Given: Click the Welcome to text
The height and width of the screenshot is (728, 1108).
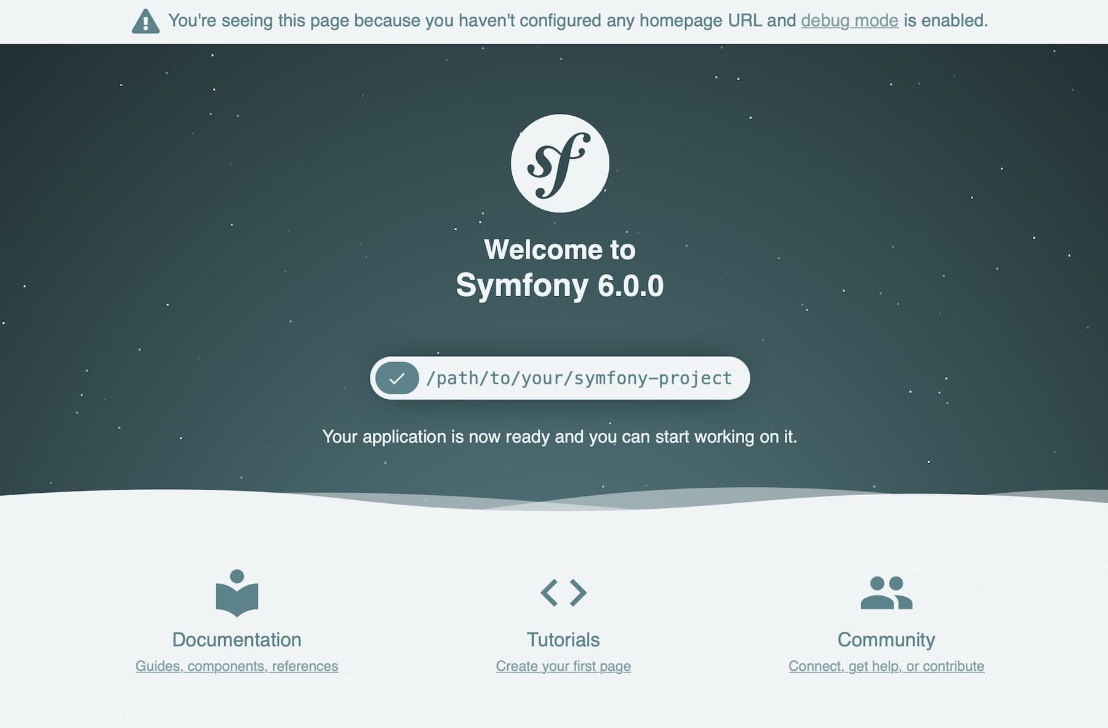Looking at the screenshot, I should [x=559, y=250].
